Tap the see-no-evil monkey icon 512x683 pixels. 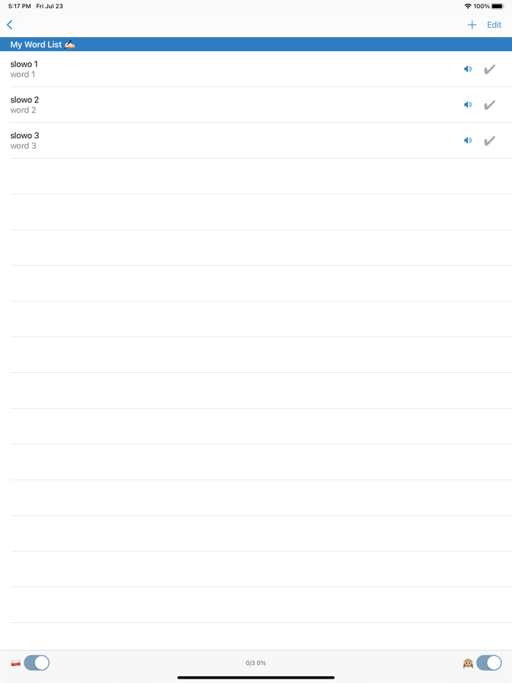point(468,663)
